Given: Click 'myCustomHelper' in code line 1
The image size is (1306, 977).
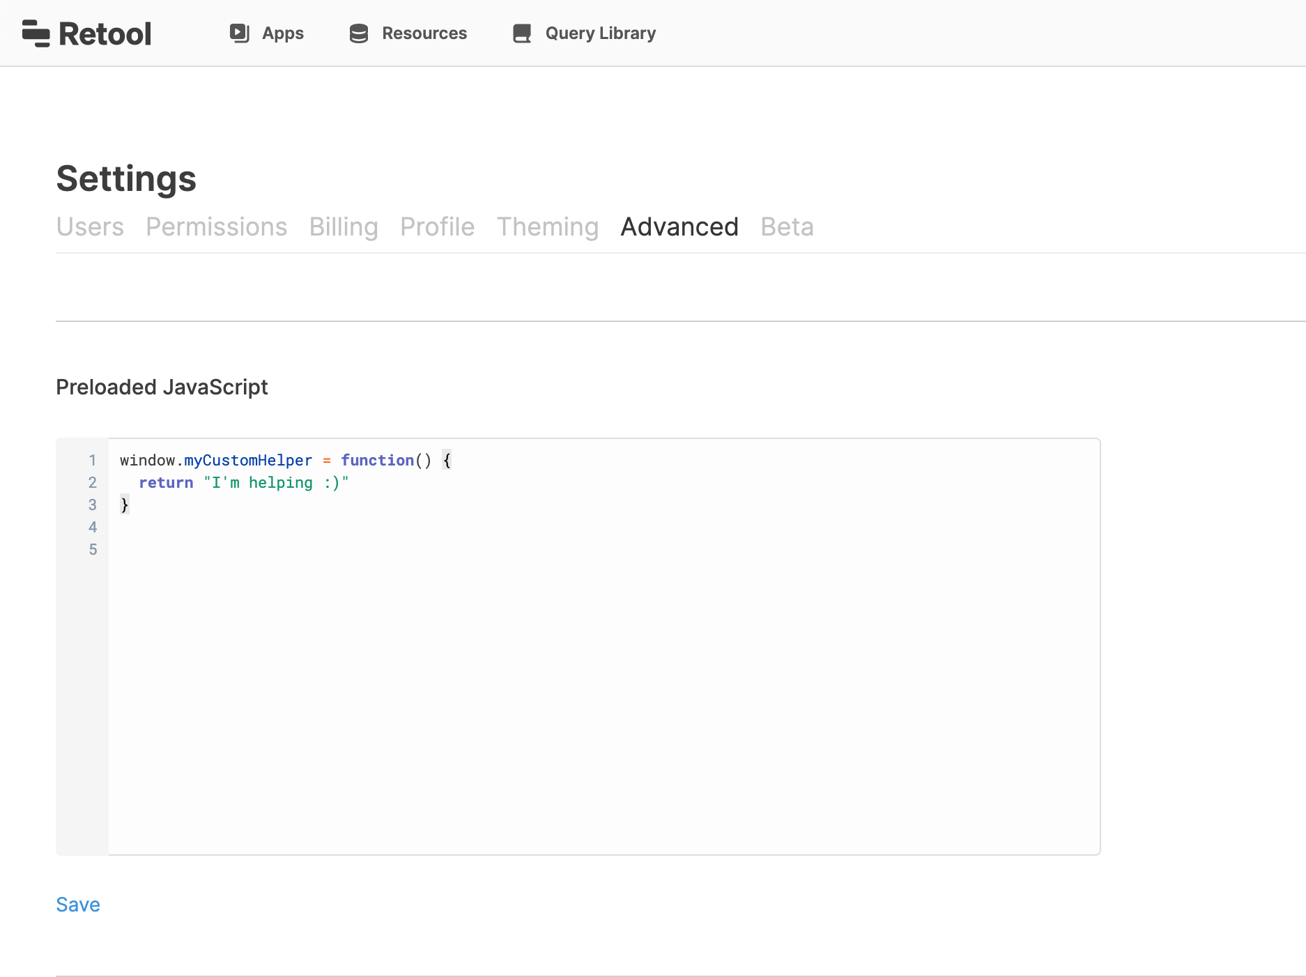Looking at the screenshot, I should [x=248, y=461].
